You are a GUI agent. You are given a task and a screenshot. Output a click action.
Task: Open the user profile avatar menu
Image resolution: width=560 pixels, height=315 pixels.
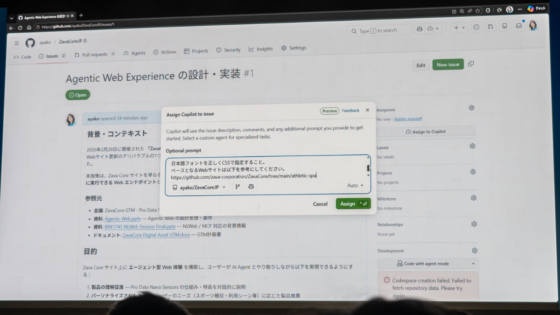coord(533,25)
